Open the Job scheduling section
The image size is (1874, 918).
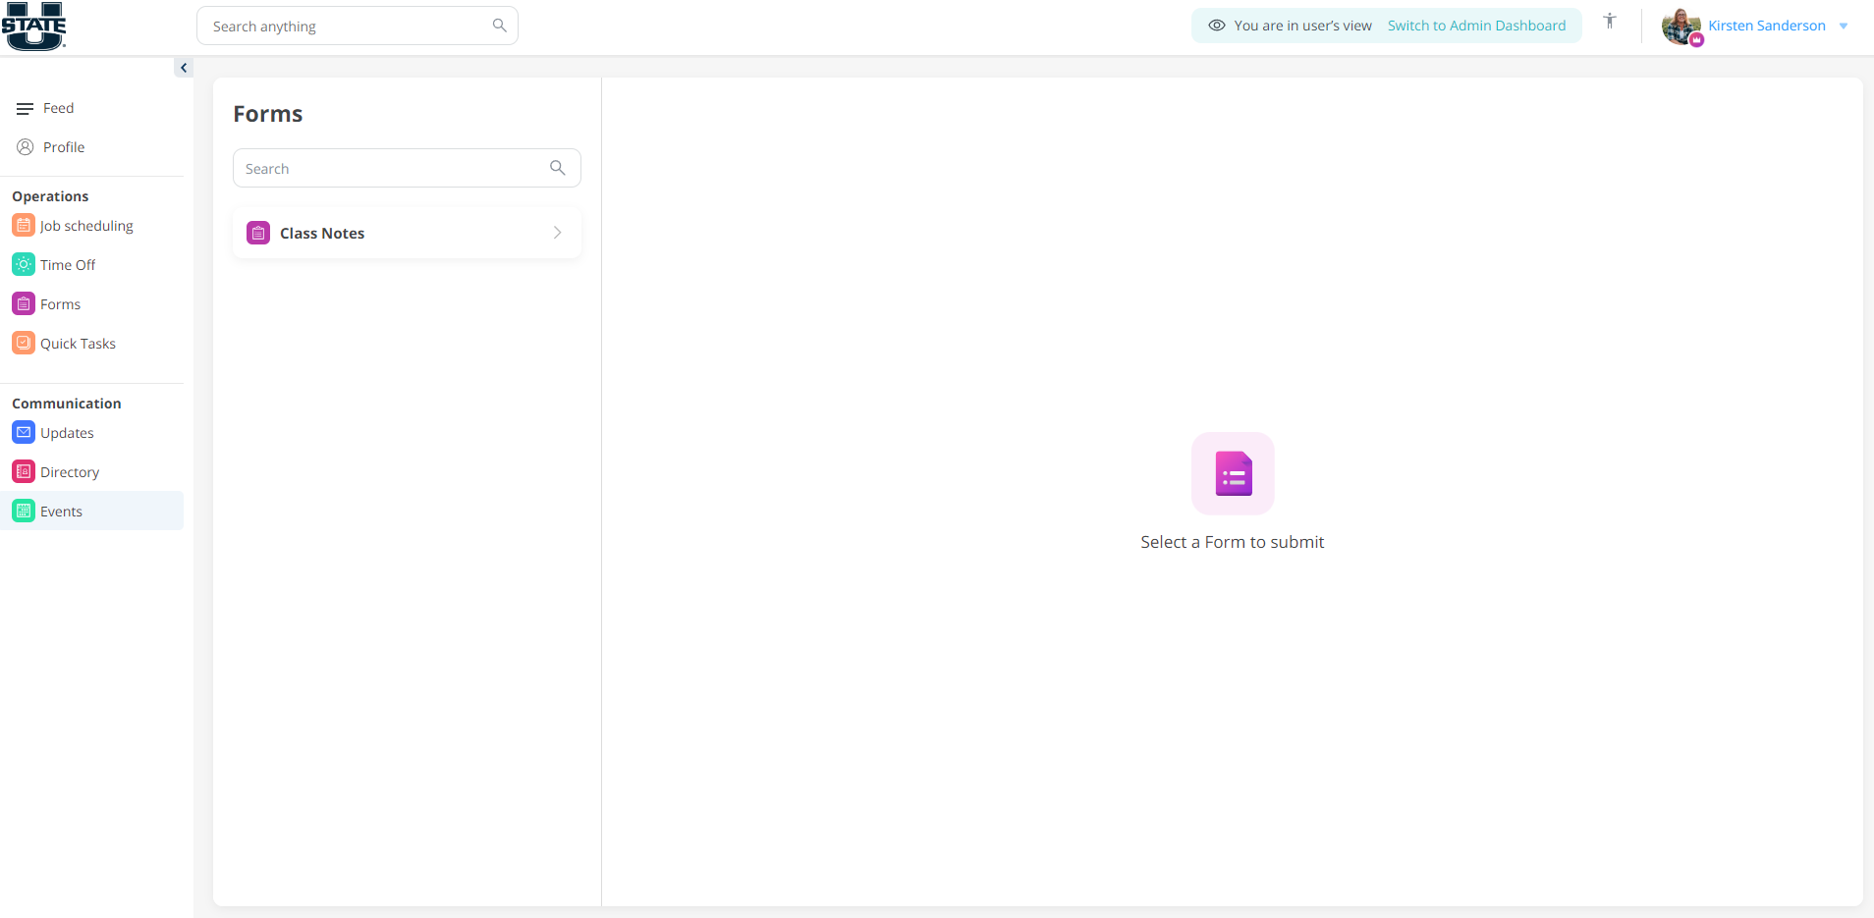pyautogui.click(x=23, y=225)
